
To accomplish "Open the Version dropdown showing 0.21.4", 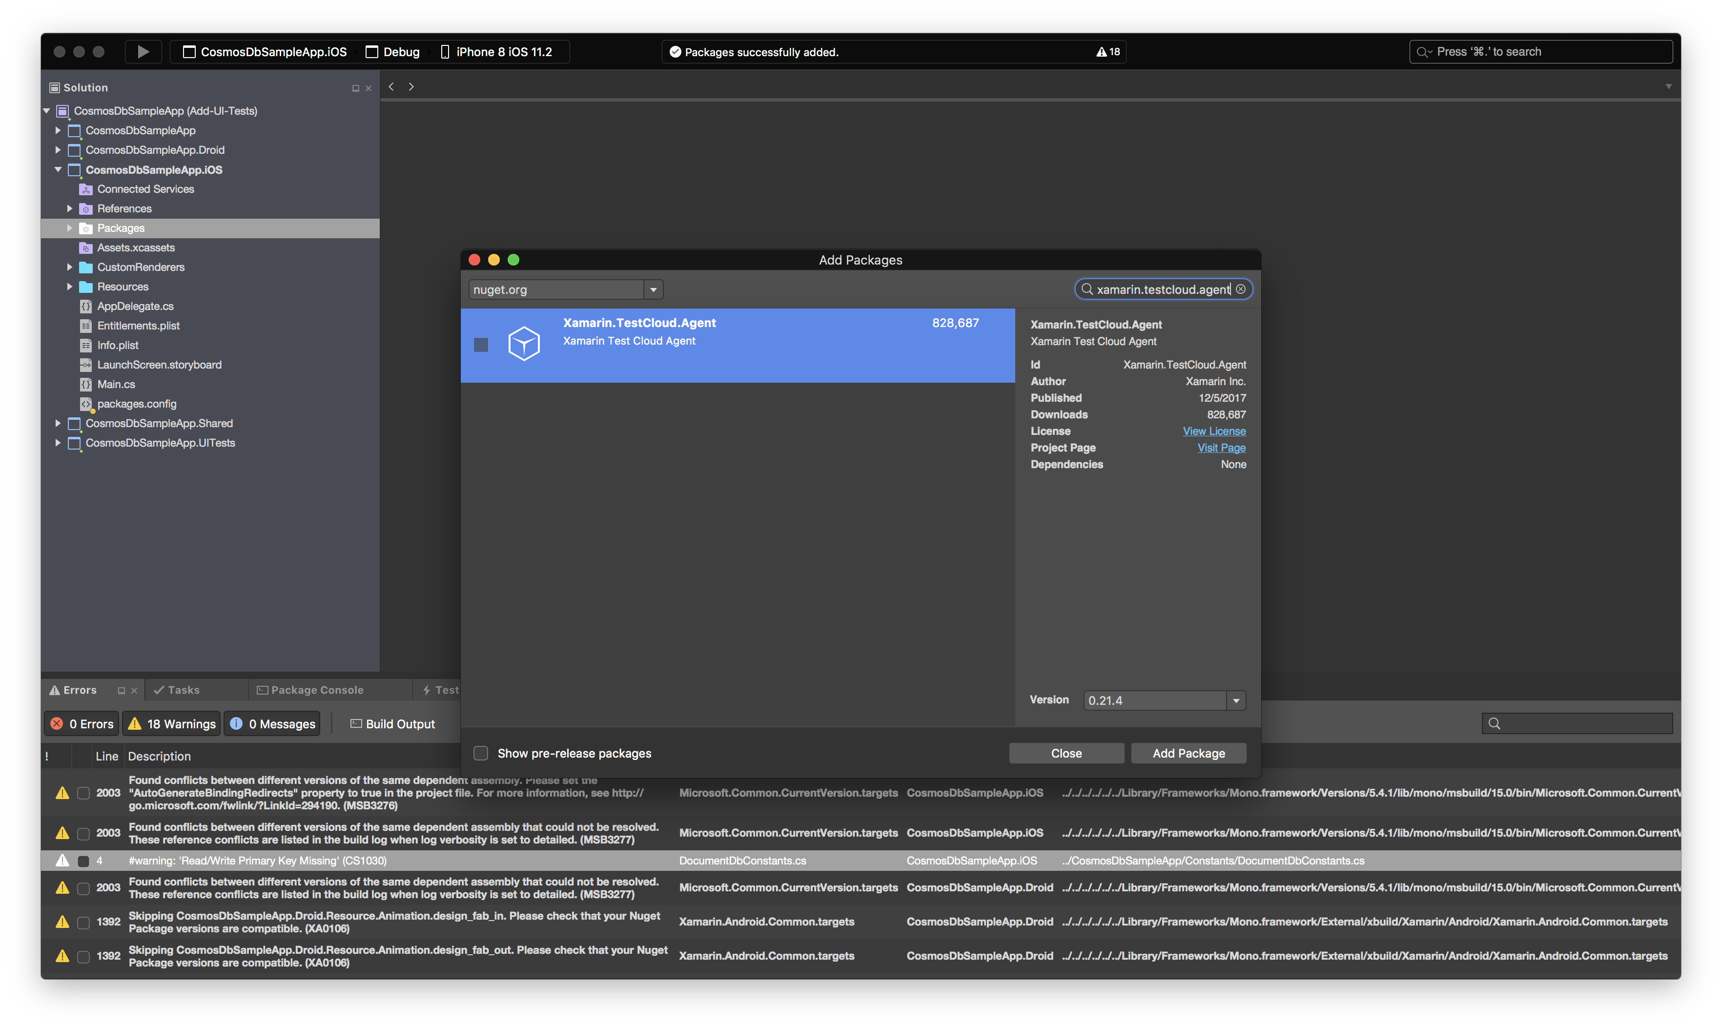I will click(x=1236, y=699).
